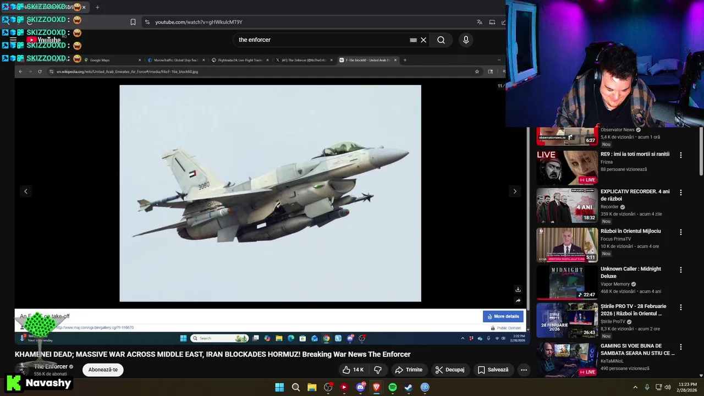
Task: Select the Google Maps tab inside the video
Action: [x=113, y=60]
